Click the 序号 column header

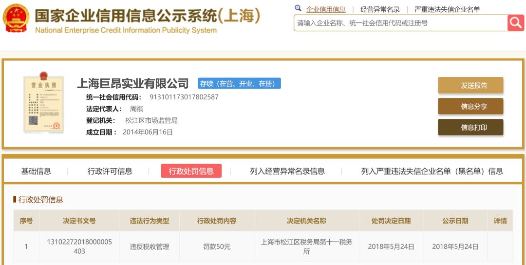pyautogui.click(x=26, y=221)
